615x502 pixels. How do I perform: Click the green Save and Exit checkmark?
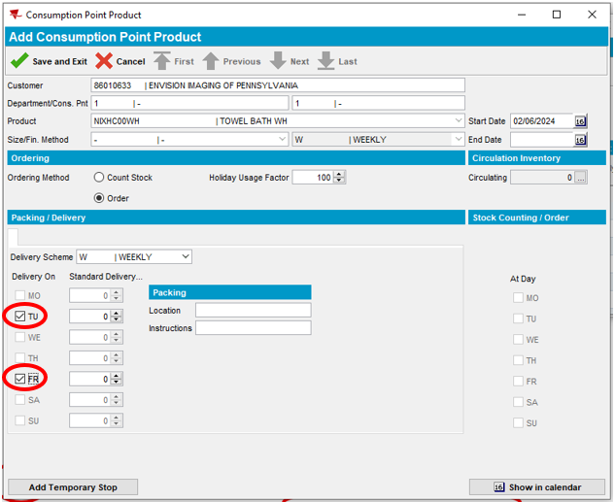click(x=19, y=61)
